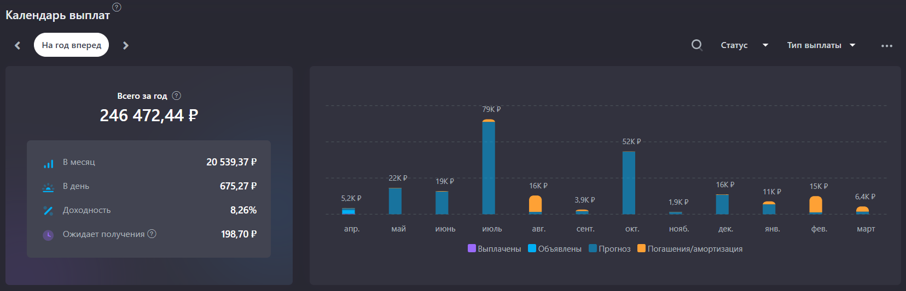The image size is (906, 291).
Task: Toggle Объявлены legend series
Action: [555, 248]
